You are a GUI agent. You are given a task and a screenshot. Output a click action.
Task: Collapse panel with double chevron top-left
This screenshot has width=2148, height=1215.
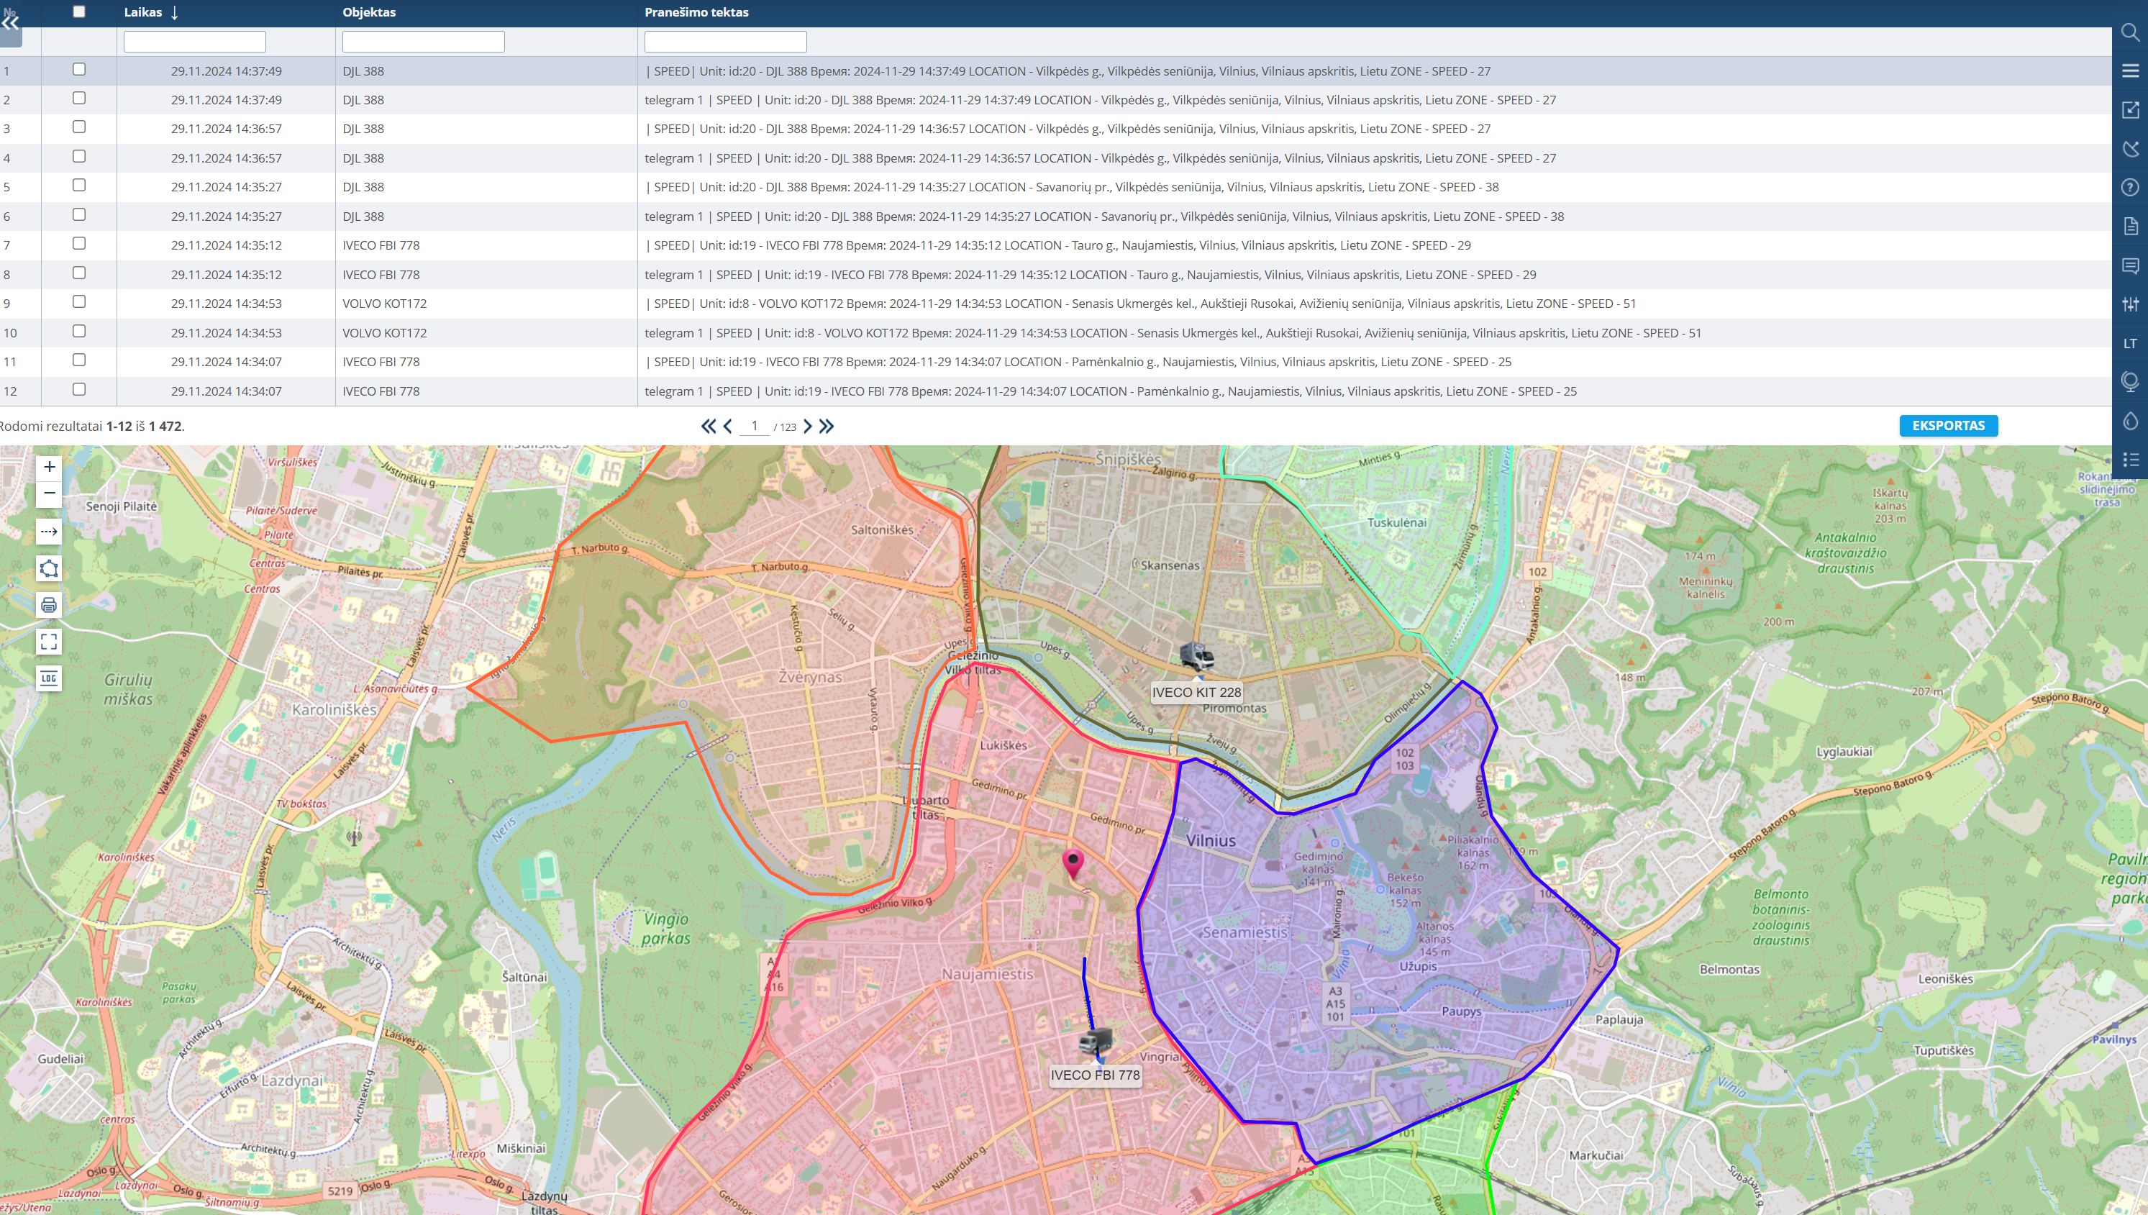point(10,23)
